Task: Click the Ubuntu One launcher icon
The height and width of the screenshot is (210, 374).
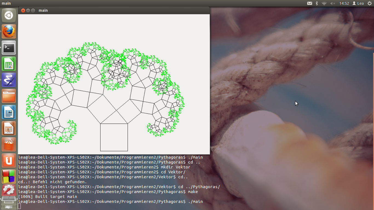Action: pos(9,161)
